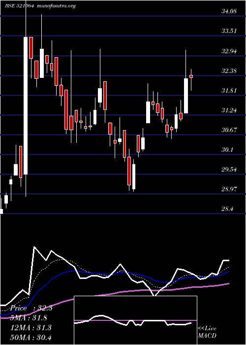The width and height of the screenshot is (246, 345).
Task: Select the 31.24 price axis label
Action: click(229, 110)
